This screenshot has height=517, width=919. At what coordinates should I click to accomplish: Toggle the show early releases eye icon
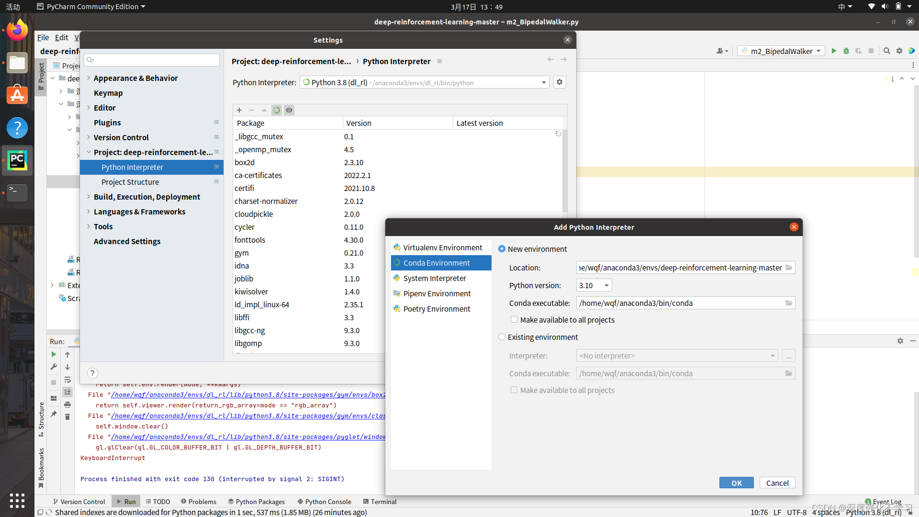pos(289,110)
